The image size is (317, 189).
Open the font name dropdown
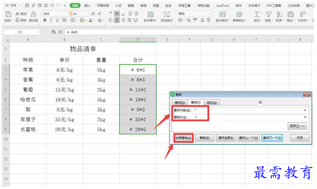point(71,14)
